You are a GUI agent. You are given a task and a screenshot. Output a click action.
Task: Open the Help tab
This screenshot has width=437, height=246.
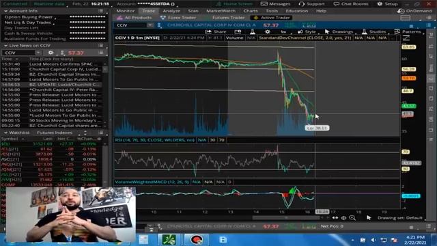(321, 11)
